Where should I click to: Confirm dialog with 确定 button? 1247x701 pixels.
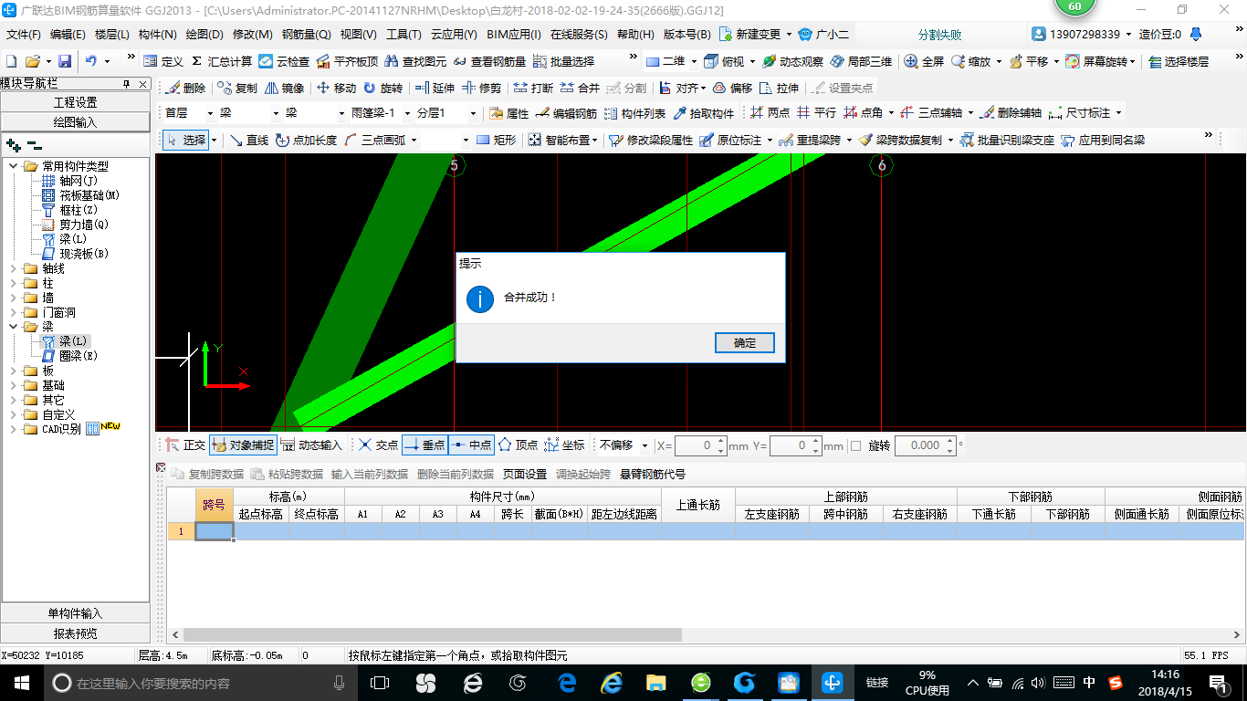pyautogui.click(x=745, y=343)
